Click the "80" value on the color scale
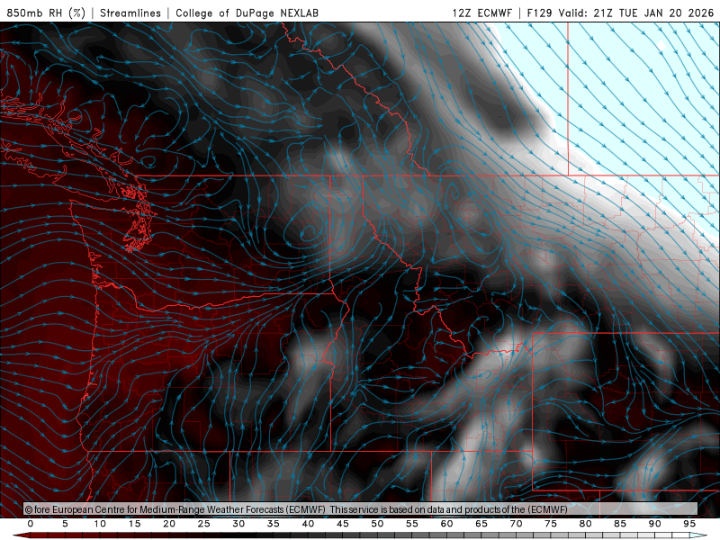720x540 pixels. (586, 524)
